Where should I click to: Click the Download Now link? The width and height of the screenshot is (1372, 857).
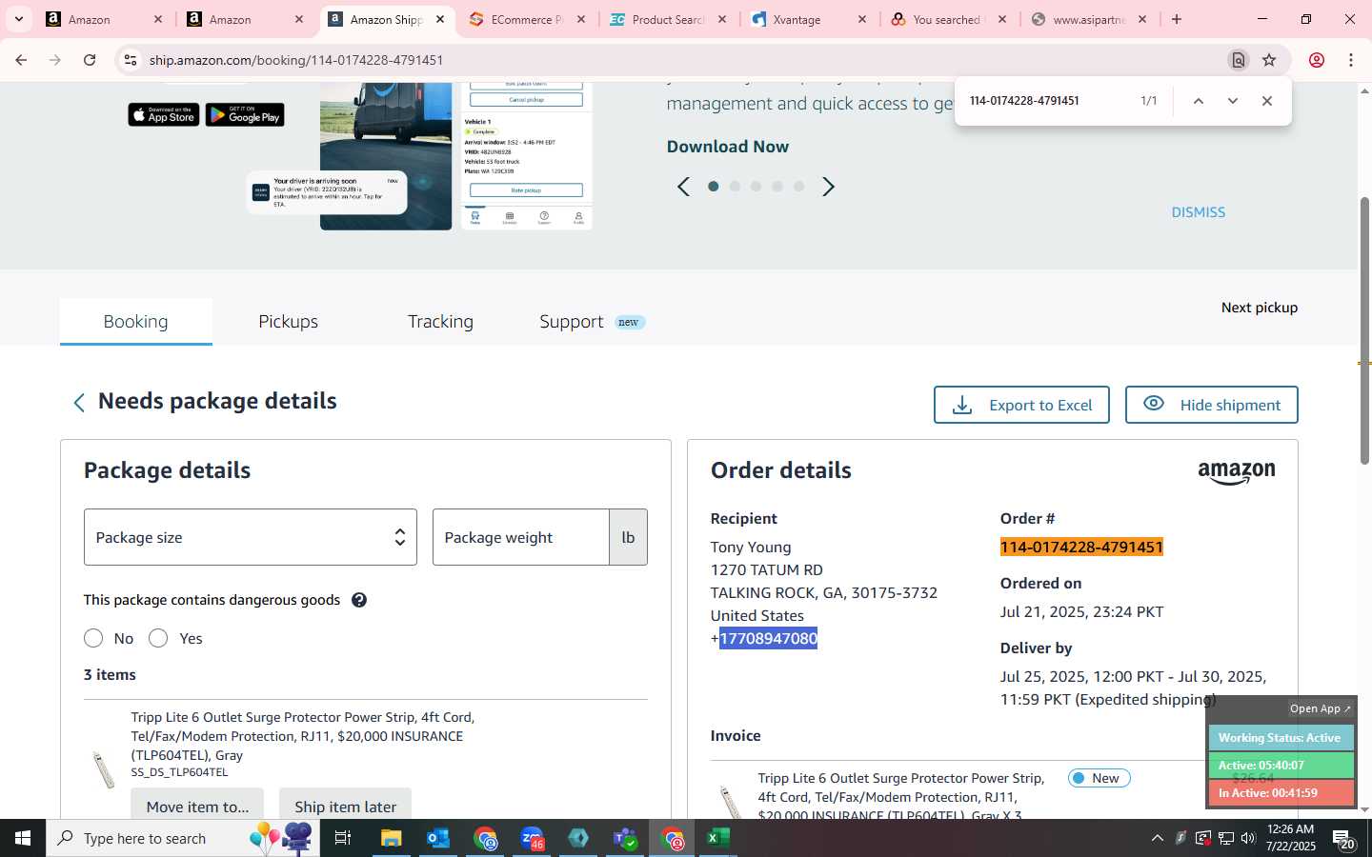728,147
